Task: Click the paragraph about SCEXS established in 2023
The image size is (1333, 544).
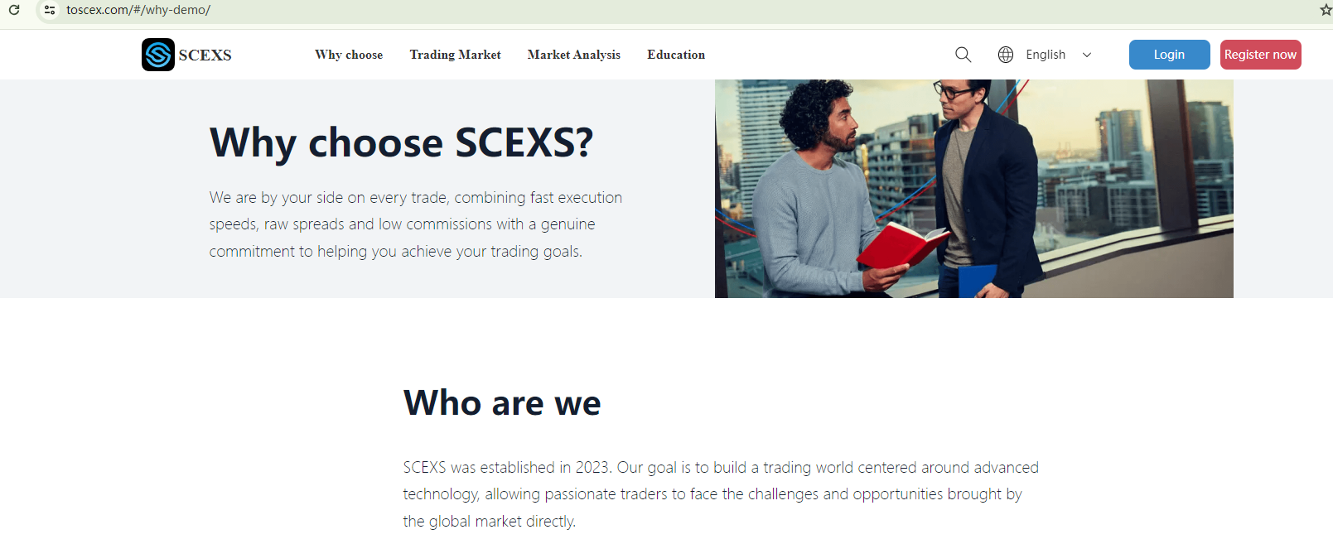Action: pyautogui.click(x=720, y=494)
